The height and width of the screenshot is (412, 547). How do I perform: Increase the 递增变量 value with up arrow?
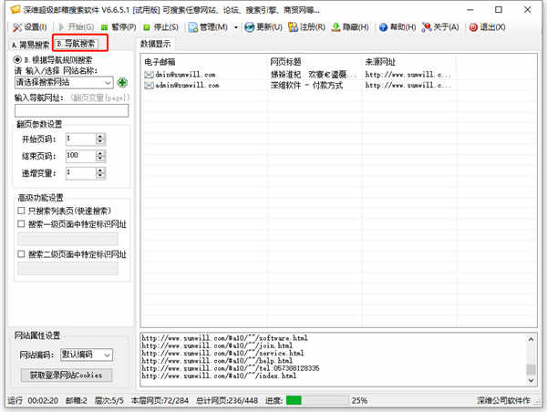(x=100, y=170)
